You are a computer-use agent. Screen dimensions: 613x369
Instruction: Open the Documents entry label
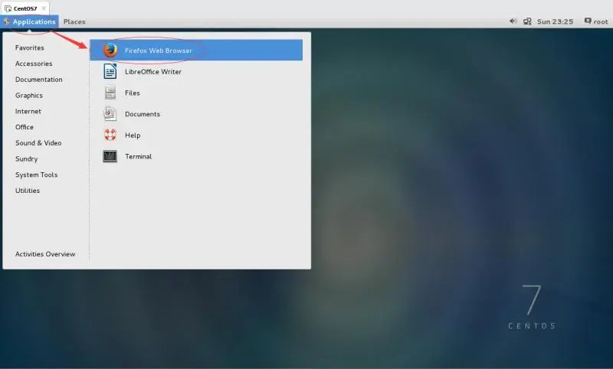point(143,114)
